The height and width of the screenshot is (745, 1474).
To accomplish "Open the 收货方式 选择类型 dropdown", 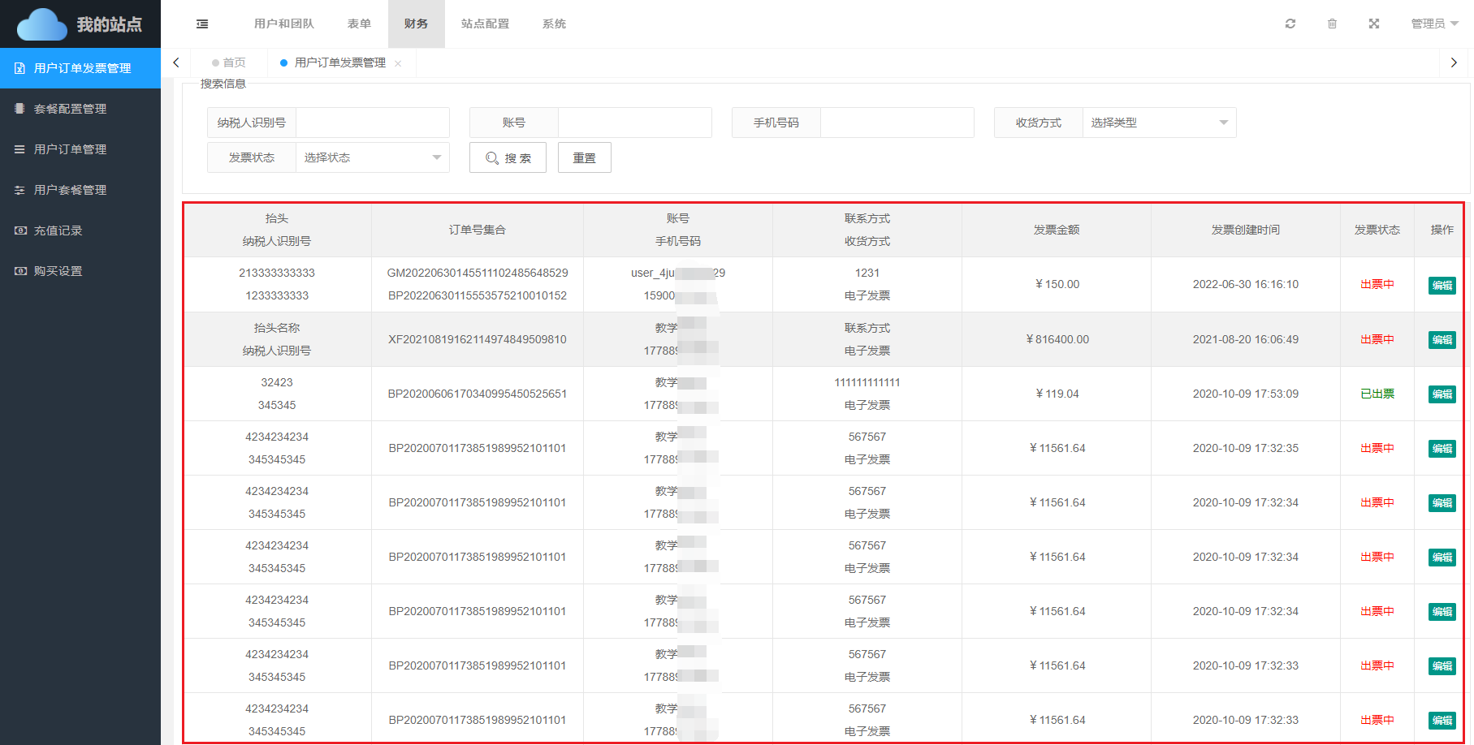I will pyautogui.click(x=1158, y=123).
